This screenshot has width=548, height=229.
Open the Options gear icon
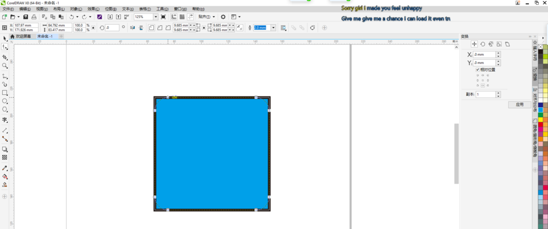click(223, 17)
